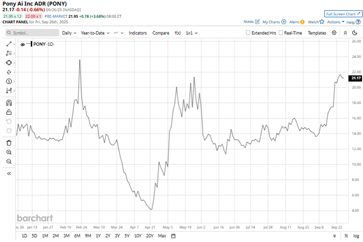Select the 6M range tab
Screen dimensions: 363x242
(x=77, y=236)
